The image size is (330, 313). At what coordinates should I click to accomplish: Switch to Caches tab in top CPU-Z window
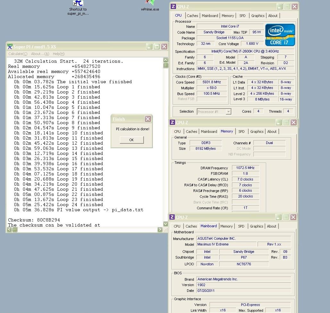[x=192, y=16]
